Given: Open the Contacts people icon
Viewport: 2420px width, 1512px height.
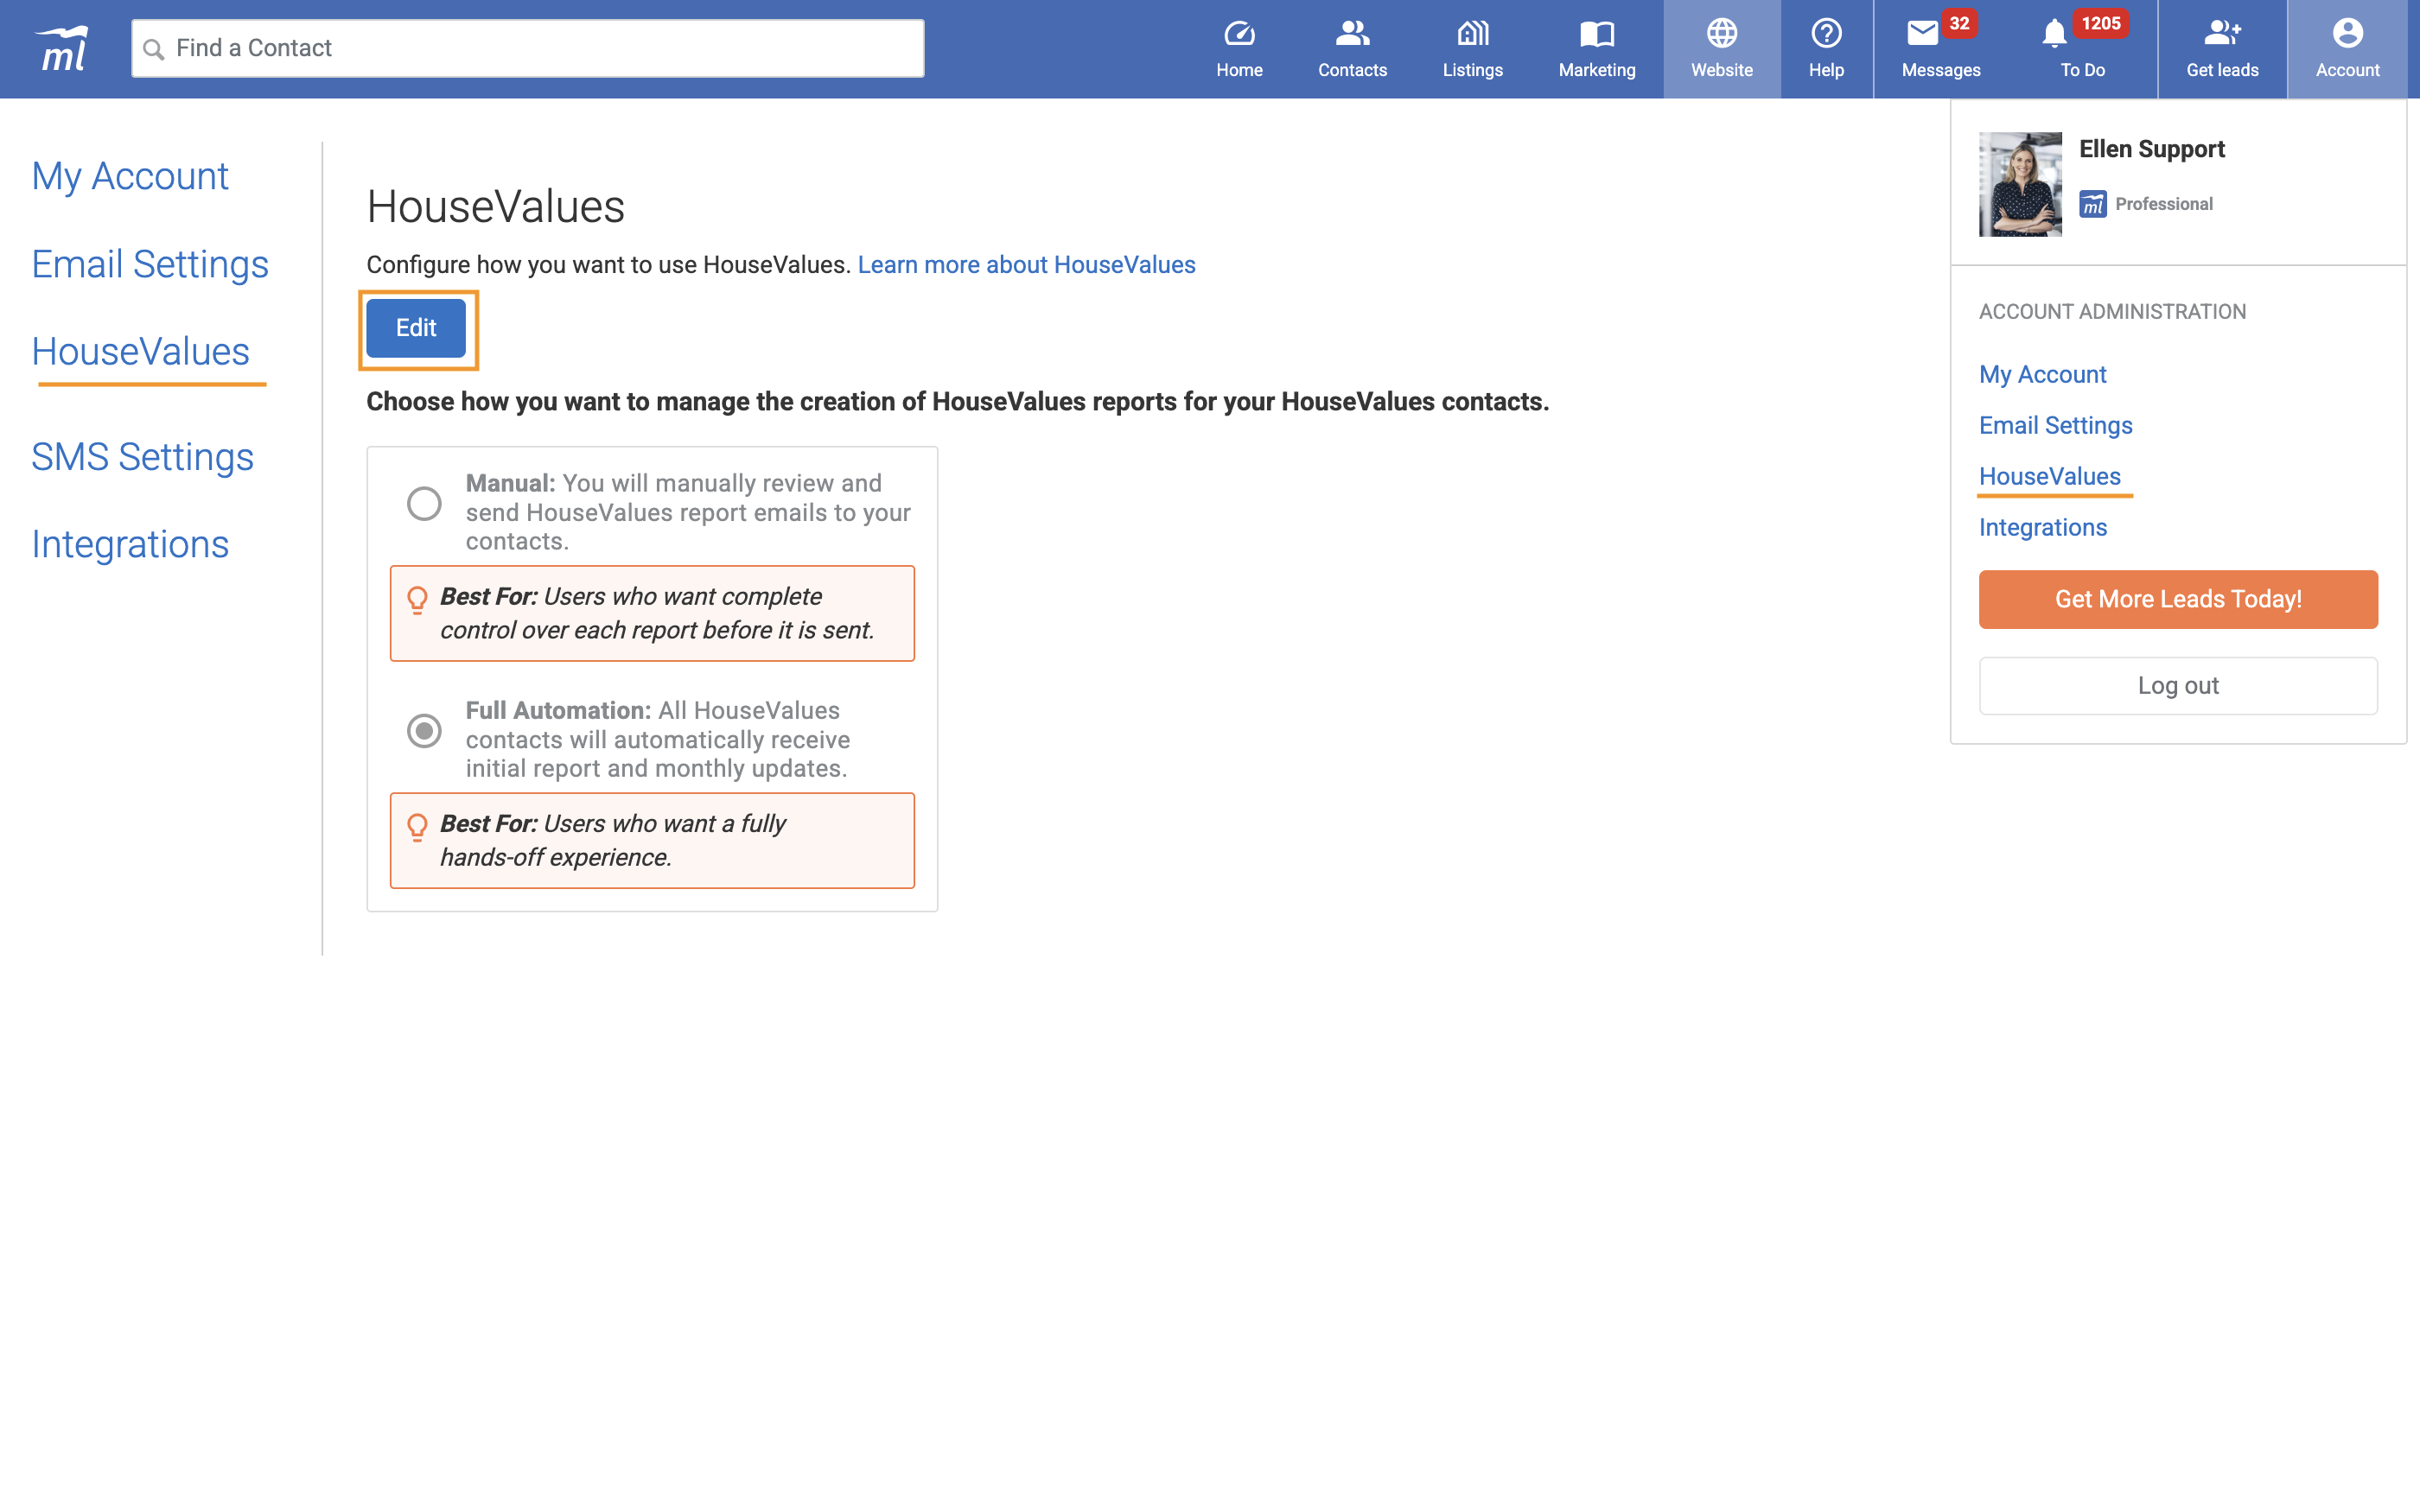Looking at the screenshot, I should [x=1352, y=34].
